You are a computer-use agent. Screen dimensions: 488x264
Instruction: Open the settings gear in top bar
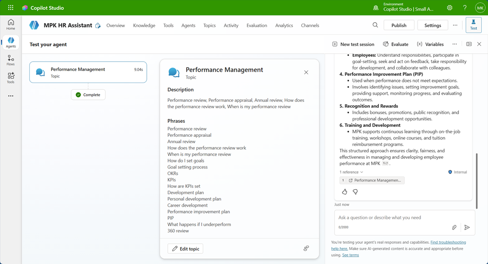coord(450,8)
